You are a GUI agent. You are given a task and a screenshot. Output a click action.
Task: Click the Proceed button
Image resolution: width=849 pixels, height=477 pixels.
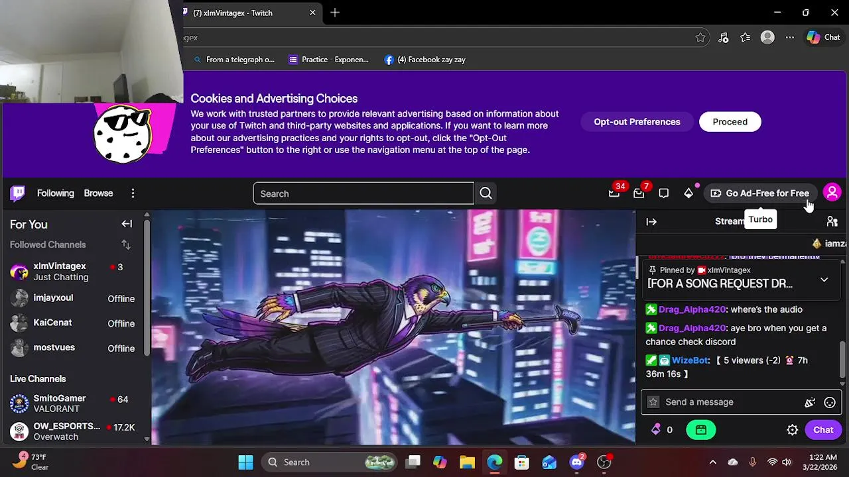click(x=730, y=122)
